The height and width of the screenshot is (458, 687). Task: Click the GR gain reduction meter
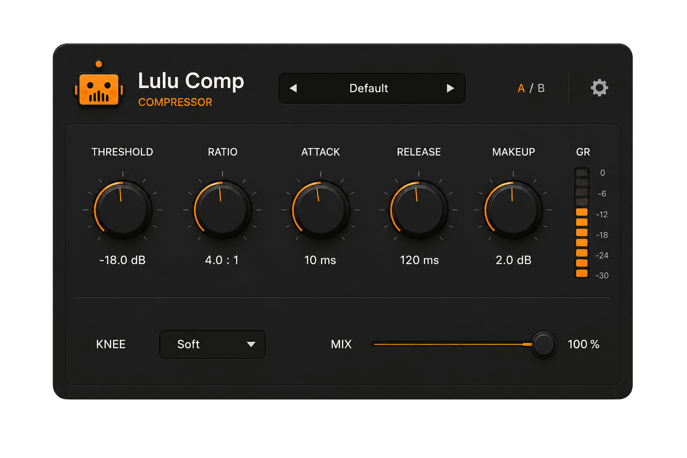click(581, 223)
